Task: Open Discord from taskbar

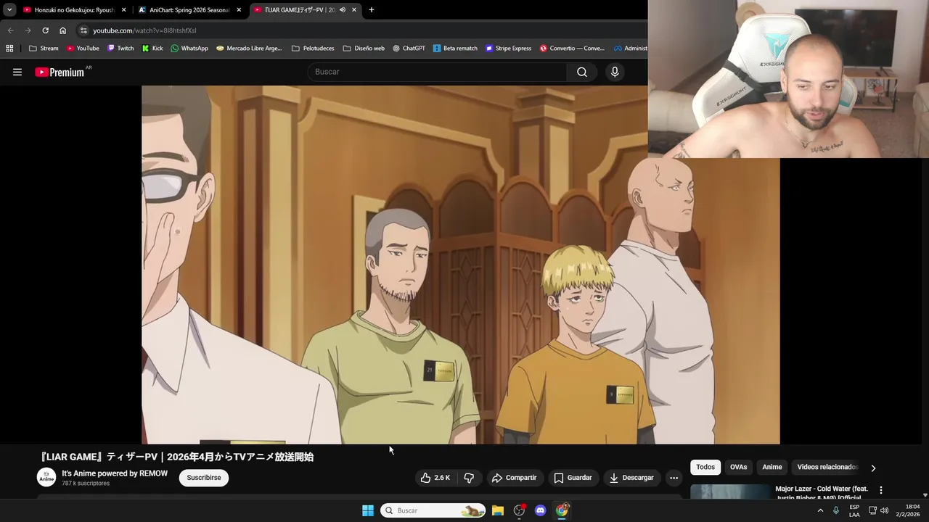Action: (x=540, y=510)
